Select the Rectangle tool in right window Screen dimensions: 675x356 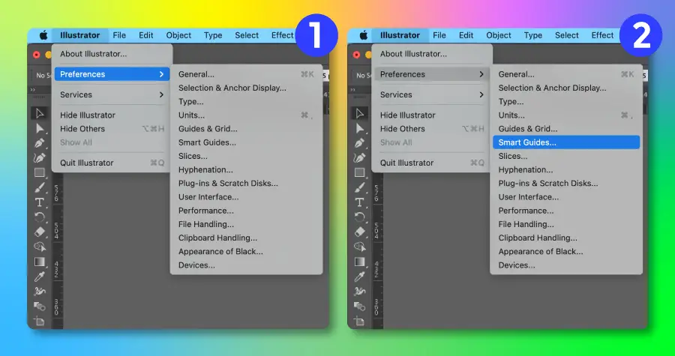(360, 173)
